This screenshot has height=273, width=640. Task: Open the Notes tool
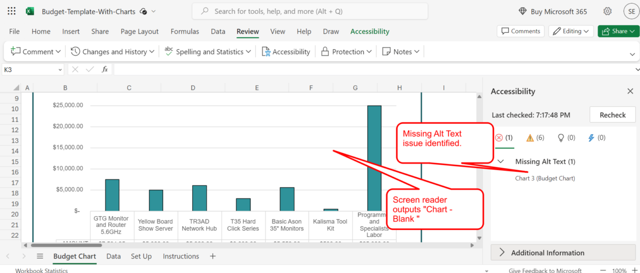[400, 52]
